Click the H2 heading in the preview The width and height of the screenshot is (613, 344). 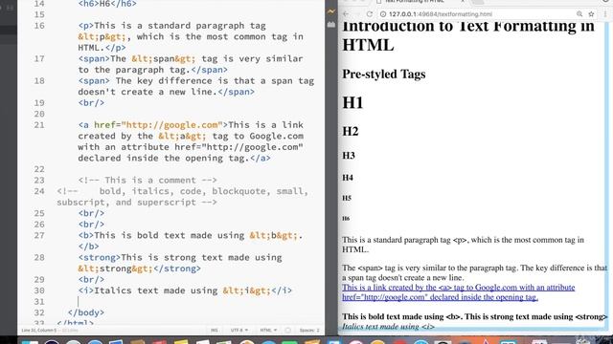(351, 131)
